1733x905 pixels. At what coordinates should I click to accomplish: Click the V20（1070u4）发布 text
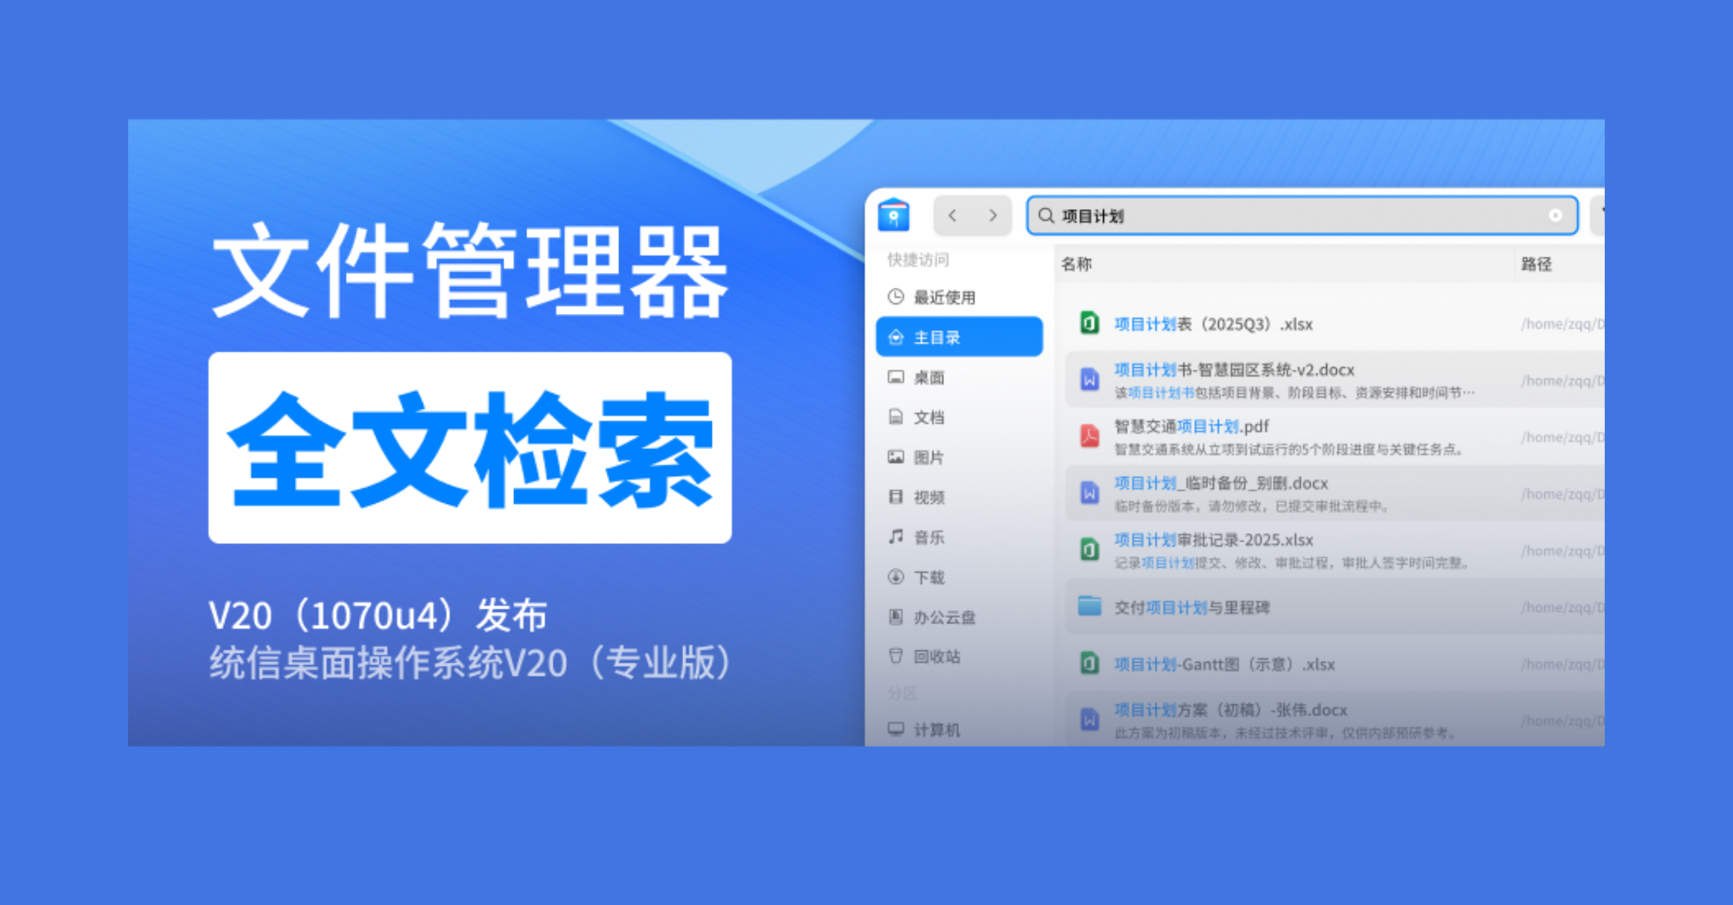(x=378, y=616)
